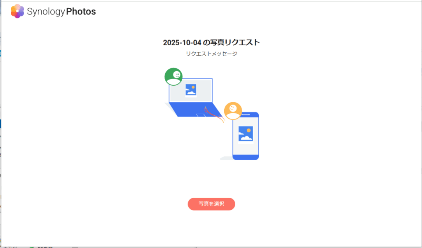Image resolution: width=422 pixels, height=248 pixels.
Task: Click the blue smartphone illustration
Action: click(x=246, y=136)
